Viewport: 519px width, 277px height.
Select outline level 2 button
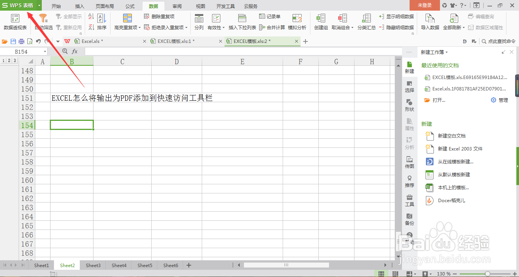coord(9,61)
